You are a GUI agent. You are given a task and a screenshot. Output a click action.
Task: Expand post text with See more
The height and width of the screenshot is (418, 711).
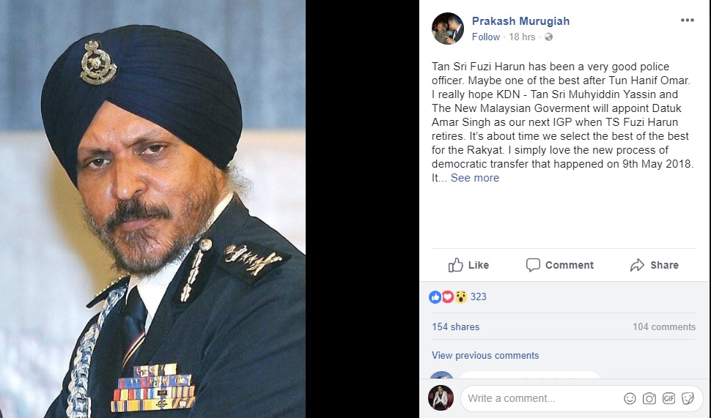475,178
